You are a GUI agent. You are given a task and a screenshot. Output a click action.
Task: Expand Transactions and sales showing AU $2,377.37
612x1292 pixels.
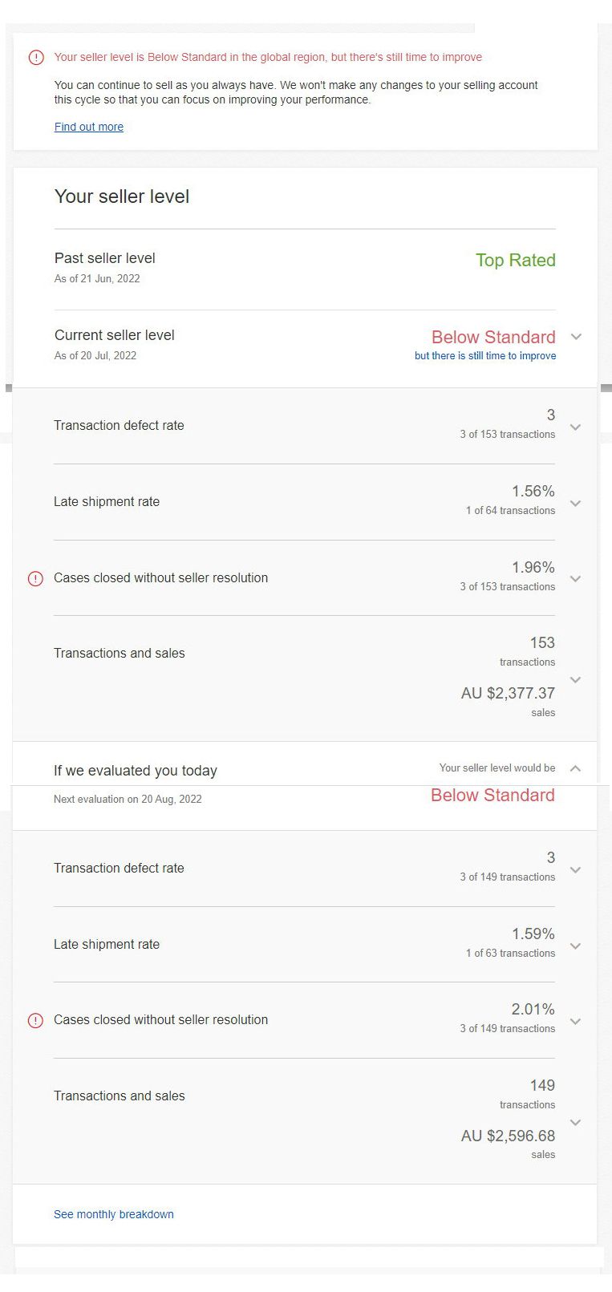coord(576,679)
